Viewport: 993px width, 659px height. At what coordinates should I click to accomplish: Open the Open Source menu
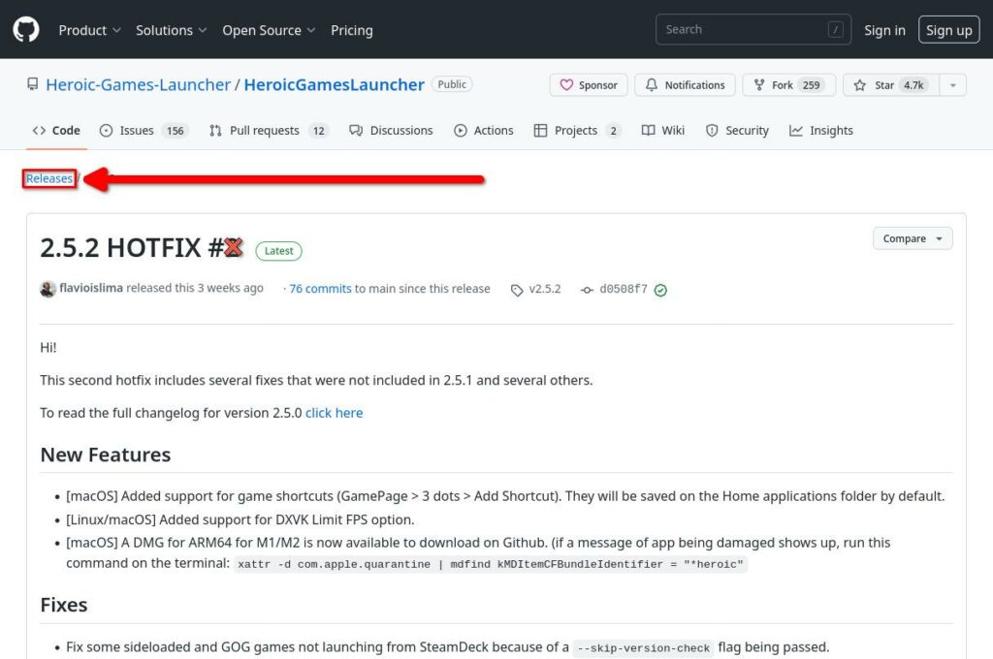coord(269,30)
